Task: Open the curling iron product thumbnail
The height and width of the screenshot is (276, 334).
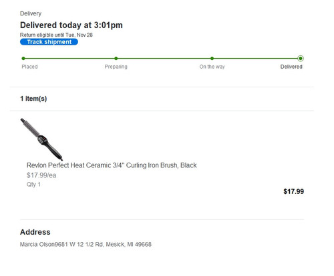Action: (x=41, y=139)
